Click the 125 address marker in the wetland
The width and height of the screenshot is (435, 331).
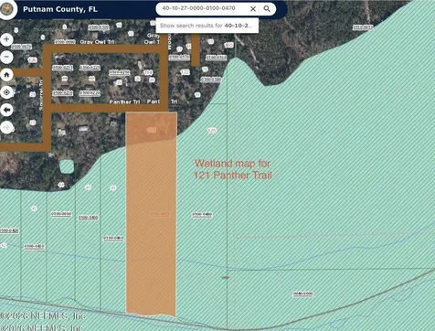click(212, 131)
